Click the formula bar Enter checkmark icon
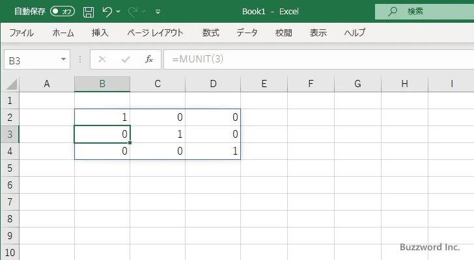The width and height of the screenshot is (474, 260). pyautogui.click(x=126, y=59)
